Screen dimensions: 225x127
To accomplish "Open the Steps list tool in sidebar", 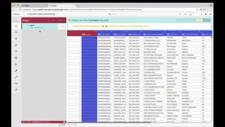I will tap(16, 26).
